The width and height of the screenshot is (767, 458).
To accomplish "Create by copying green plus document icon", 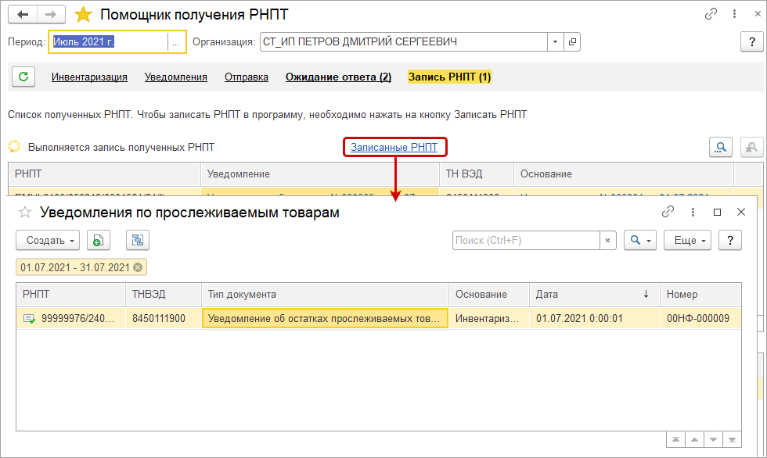I will [x=99, y=240].
